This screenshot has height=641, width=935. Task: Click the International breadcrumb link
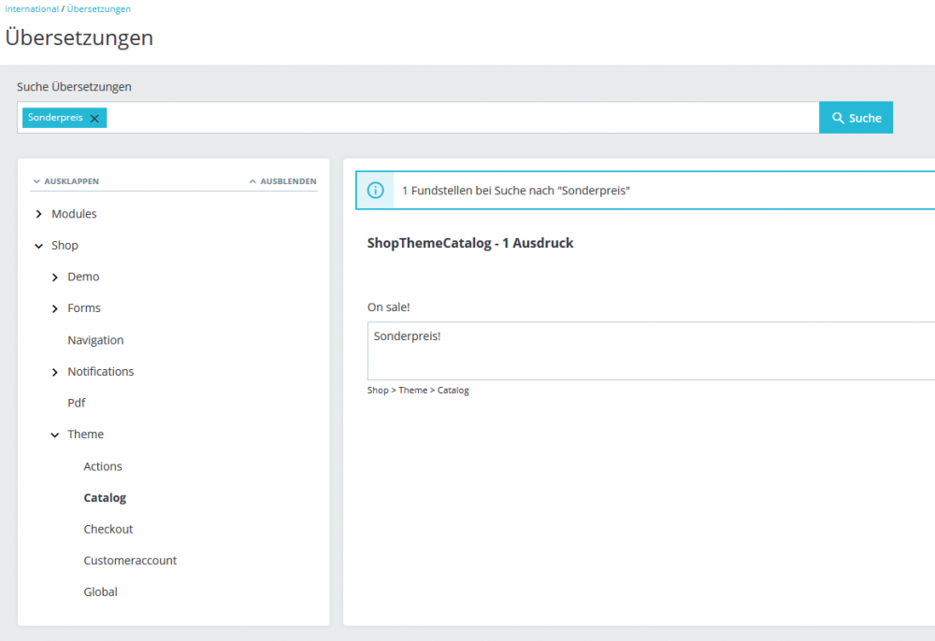point(31,8)
